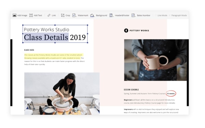Screen dimensions: 205x128
Task: Switch editing to Paragraph Mode
Action: pos(178,15)
